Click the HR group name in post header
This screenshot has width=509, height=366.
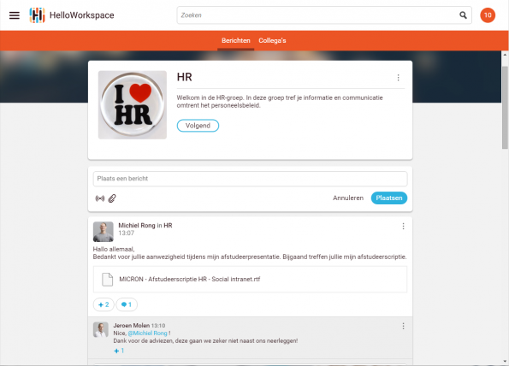point(168,226)
